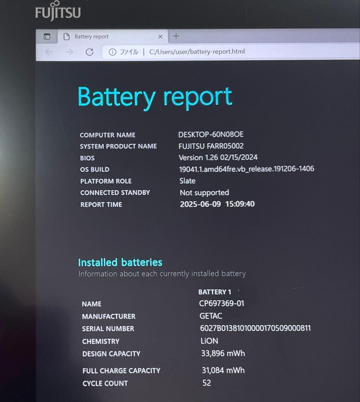360x402 pixels.
Task: Close the Battery report tab
Action: pos(160,36)
